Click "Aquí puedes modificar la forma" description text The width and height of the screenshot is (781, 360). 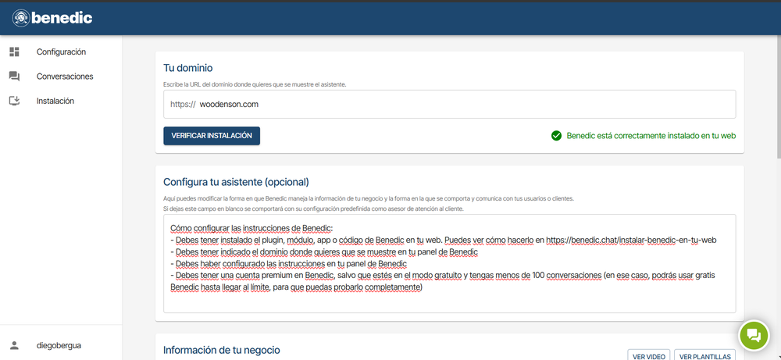[369, 198]
